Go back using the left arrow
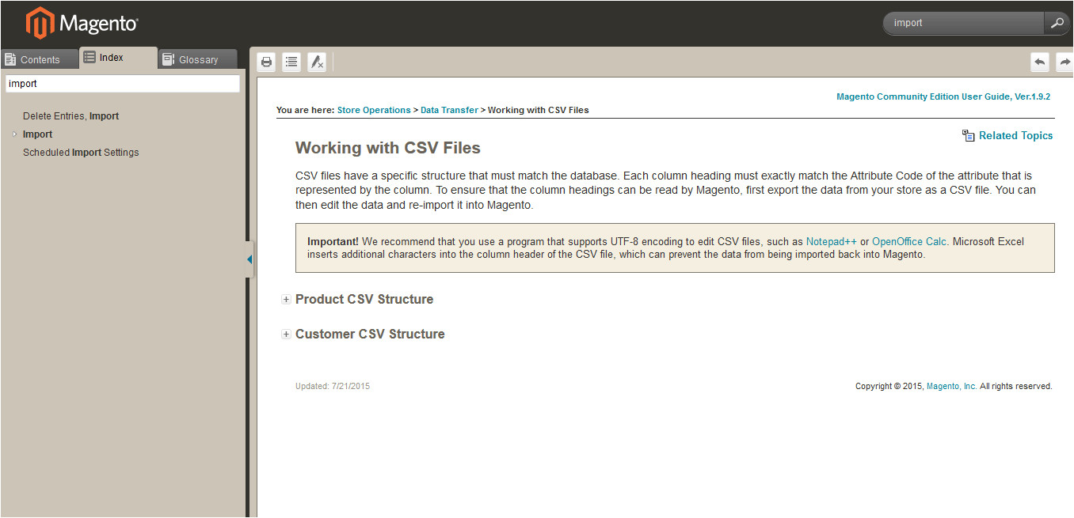This screenshot has width=1074, height=518. [x=1039, y=62]
